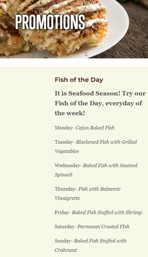This screenshot has width=148, height=257.
Task: Click Friday Baked Fish Stuffed with Shrimp
Action: (x=98, y=213)
